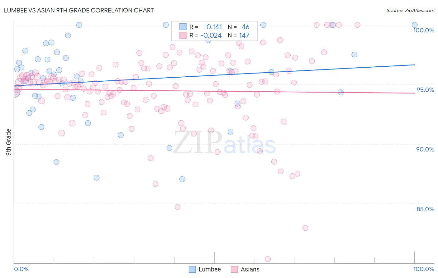
Task: Click the chart title text
Action: coord(79,10)
